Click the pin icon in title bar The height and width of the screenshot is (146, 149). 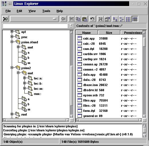click(x=9, y=4)
